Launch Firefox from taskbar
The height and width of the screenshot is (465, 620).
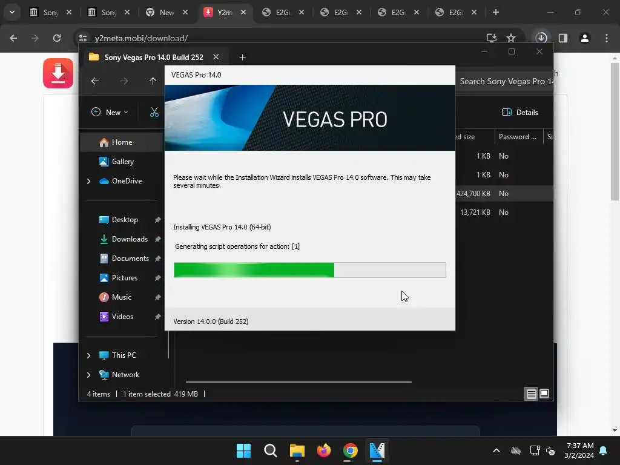323,450
